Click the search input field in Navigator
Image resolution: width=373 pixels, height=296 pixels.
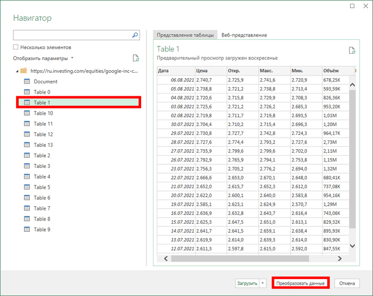click(x=71, y=35)
